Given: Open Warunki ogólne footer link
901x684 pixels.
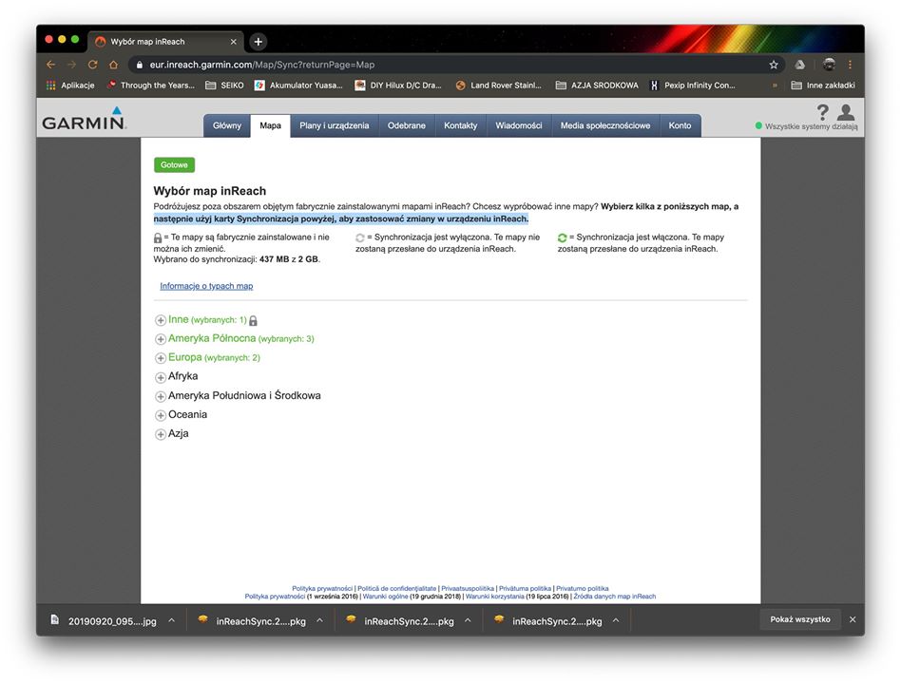Looking at the screenshot, I should point(385,597).
